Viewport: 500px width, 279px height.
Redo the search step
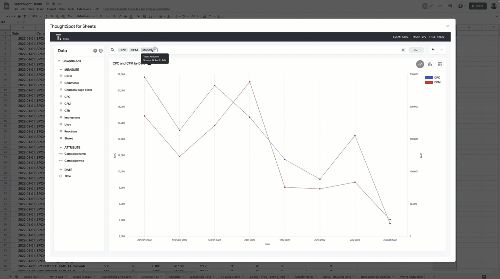[x=441, y=50]
